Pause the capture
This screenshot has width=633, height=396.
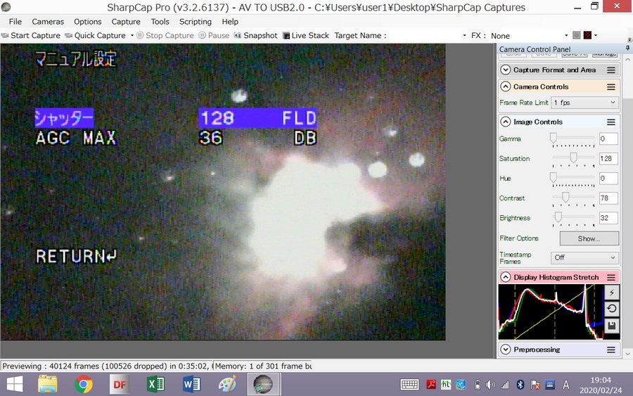point(214,36)
